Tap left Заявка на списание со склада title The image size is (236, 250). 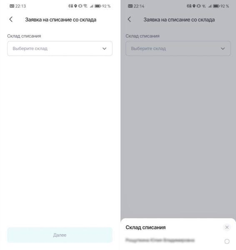tap(61, 20)
